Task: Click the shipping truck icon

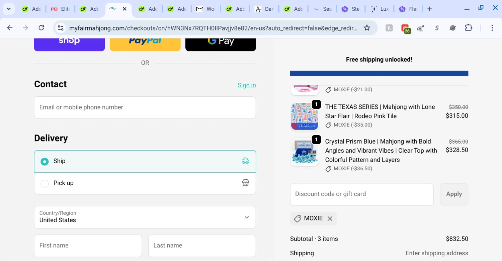Action: 246,161
